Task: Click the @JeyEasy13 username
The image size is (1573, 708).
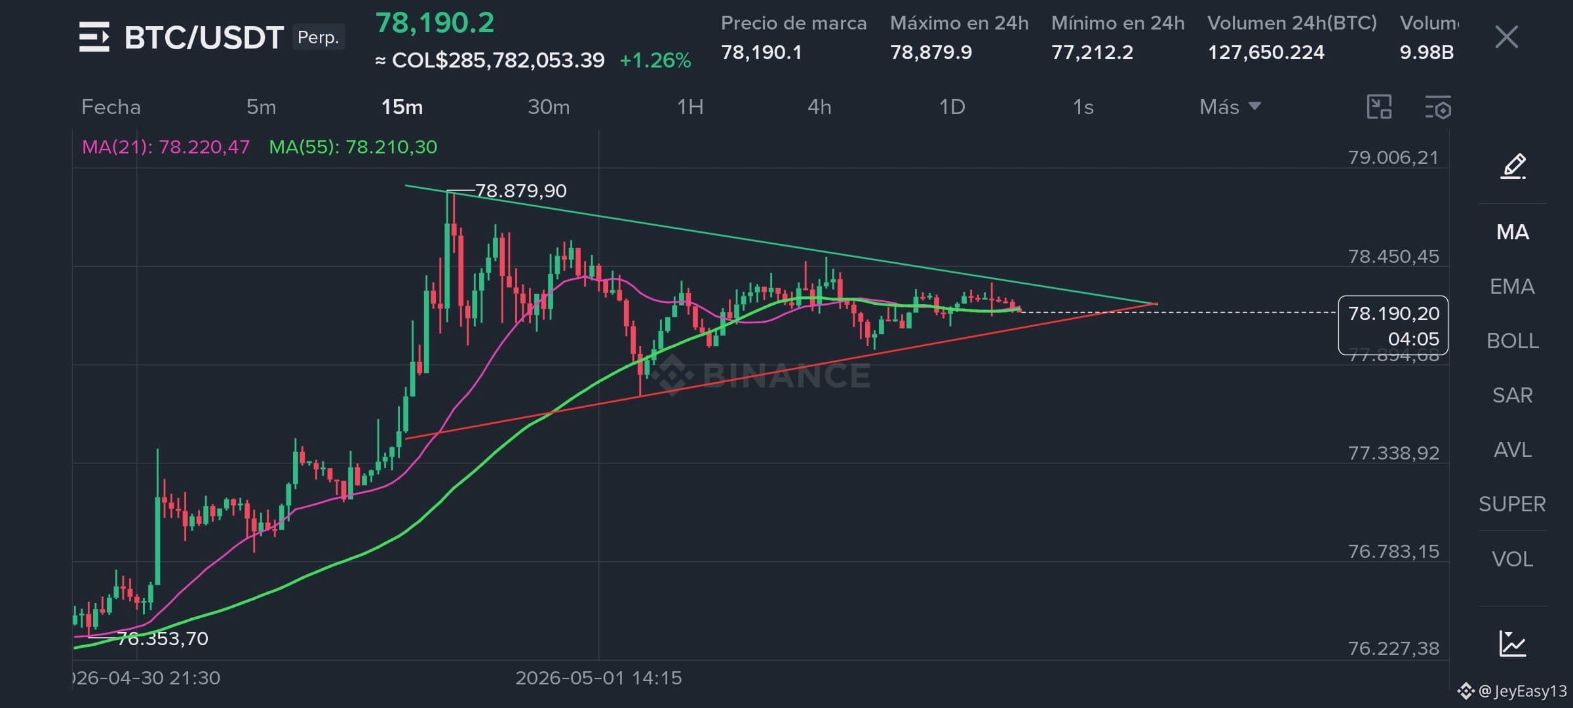Action: [1522, 691]
